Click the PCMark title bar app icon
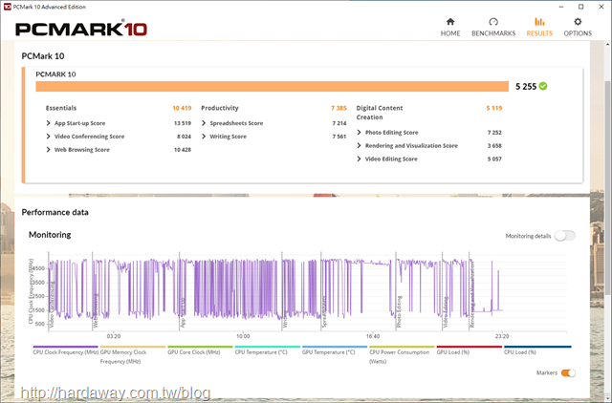This screenshot has height=403, width=612. tap(7, 7)
